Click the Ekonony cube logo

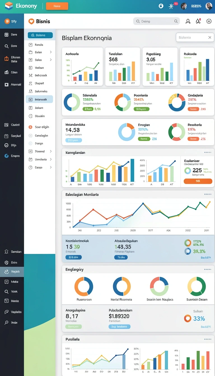(9, 6)
